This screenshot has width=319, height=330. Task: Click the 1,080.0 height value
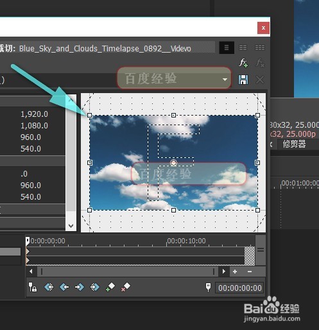click(x=34, y=126)
